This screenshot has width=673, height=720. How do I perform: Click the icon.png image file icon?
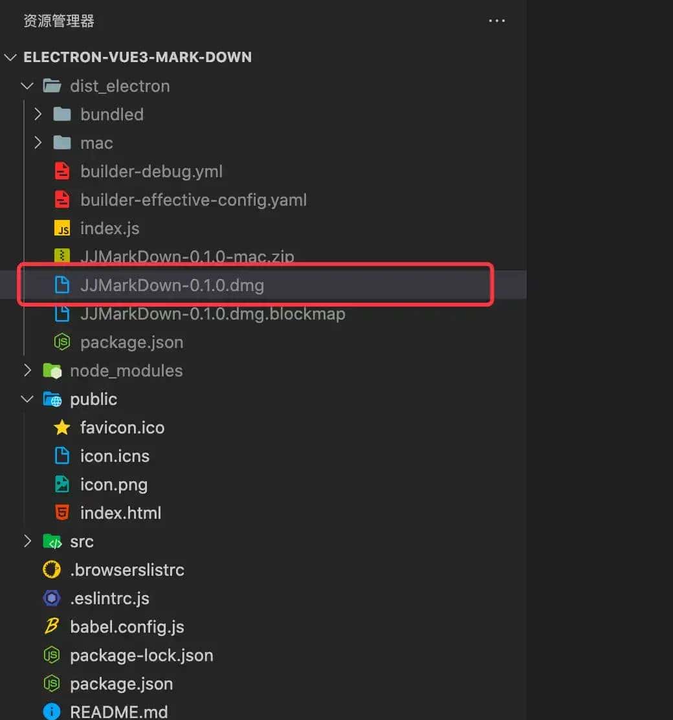pos(61,484)
